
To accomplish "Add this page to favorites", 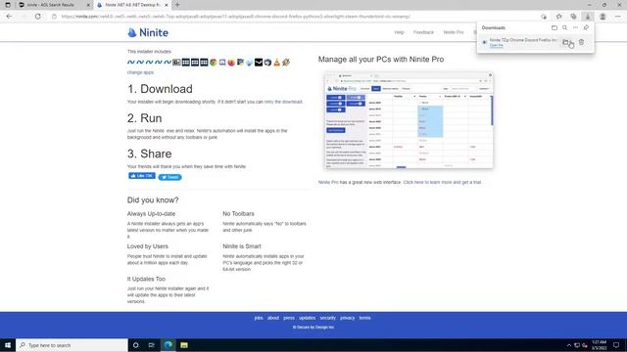I will (544, 17).
